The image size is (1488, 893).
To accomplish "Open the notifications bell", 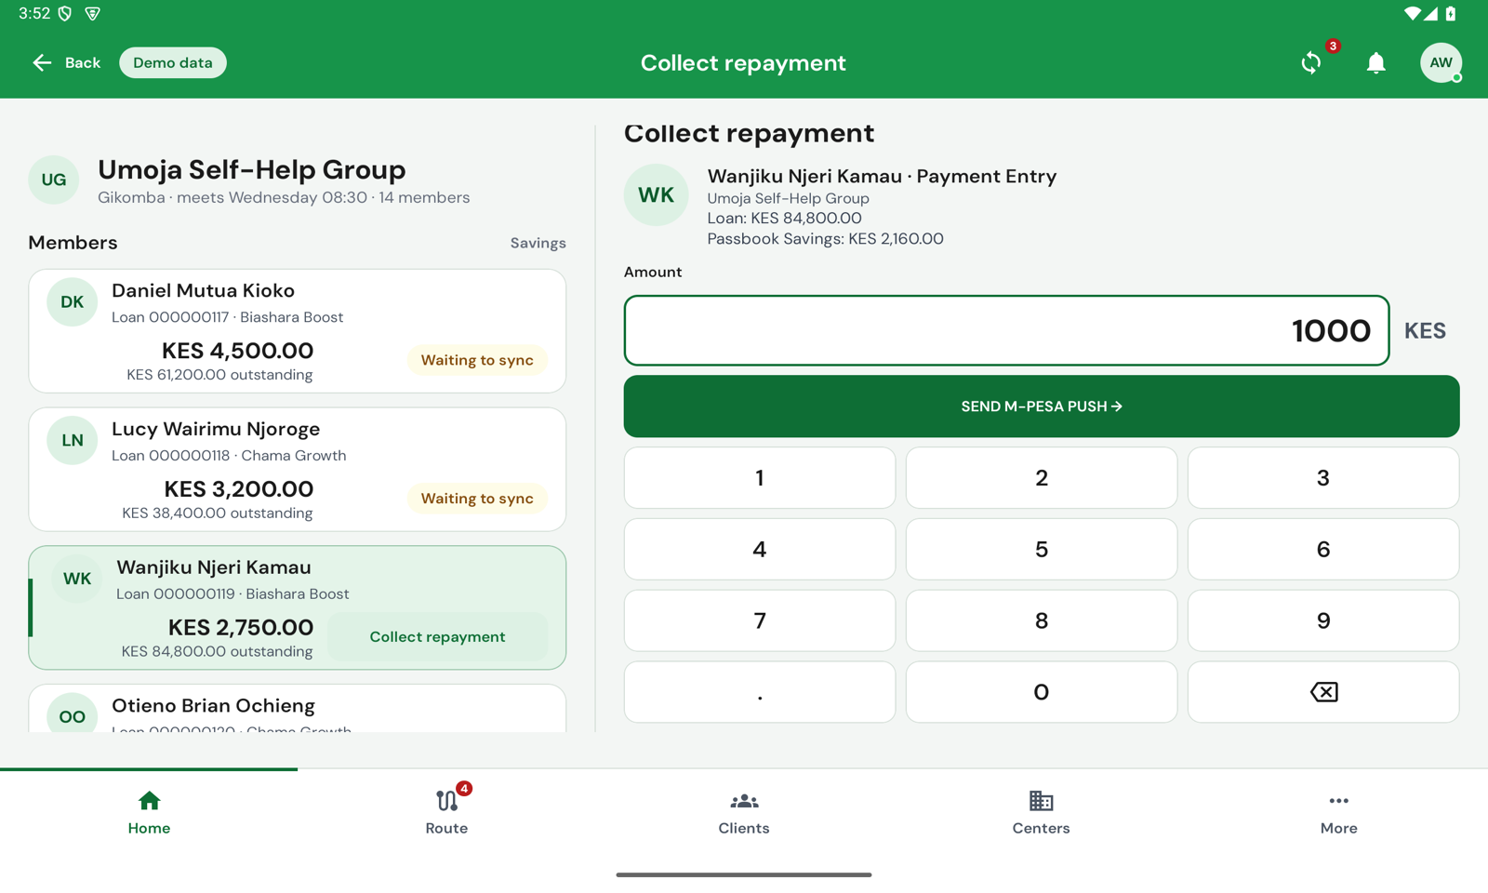I will pyautogui.click(x=1375, y=62).
